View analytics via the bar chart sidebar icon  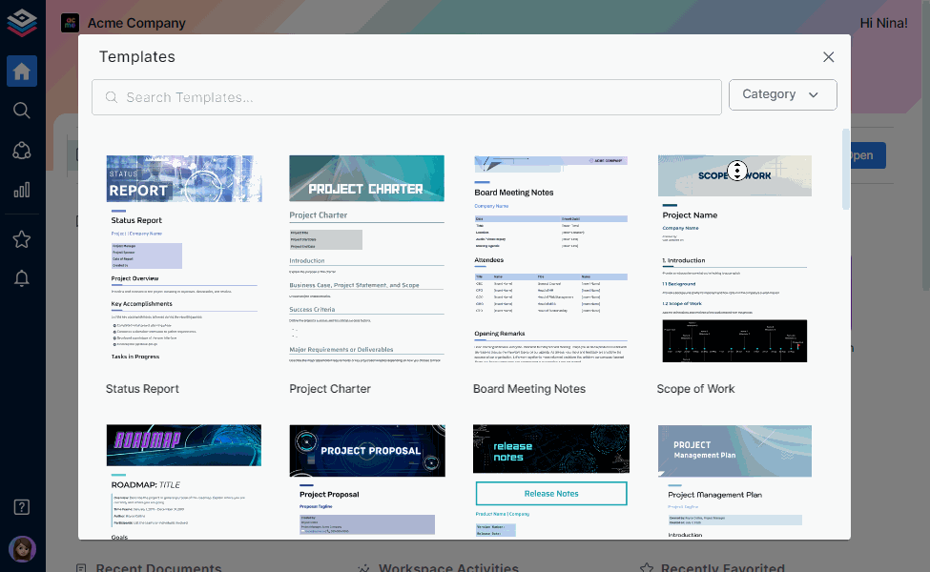pos(21,190)
